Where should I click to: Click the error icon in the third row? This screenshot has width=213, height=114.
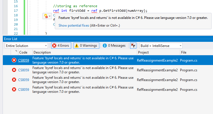click(14, 80)
